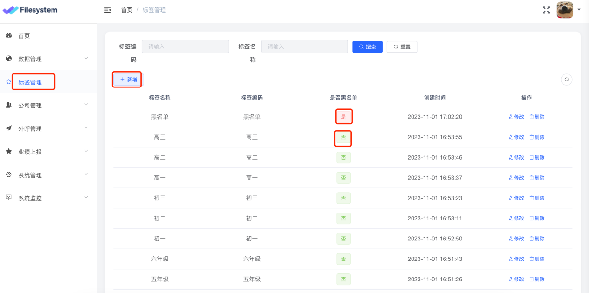The width and height of the screenshot is (589, 293).
Task: Click the gear icon beside 系统管理
Action: pyautogui.click(x=8, y=175)
